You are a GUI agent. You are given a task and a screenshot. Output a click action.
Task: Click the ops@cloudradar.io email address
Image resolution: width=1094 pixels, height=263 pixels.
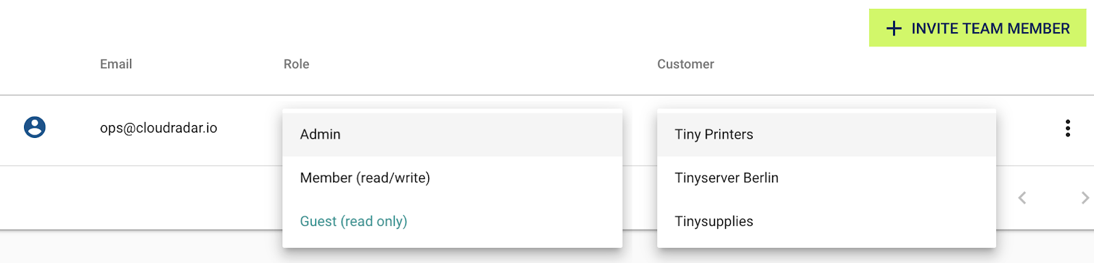click(159, 128)
